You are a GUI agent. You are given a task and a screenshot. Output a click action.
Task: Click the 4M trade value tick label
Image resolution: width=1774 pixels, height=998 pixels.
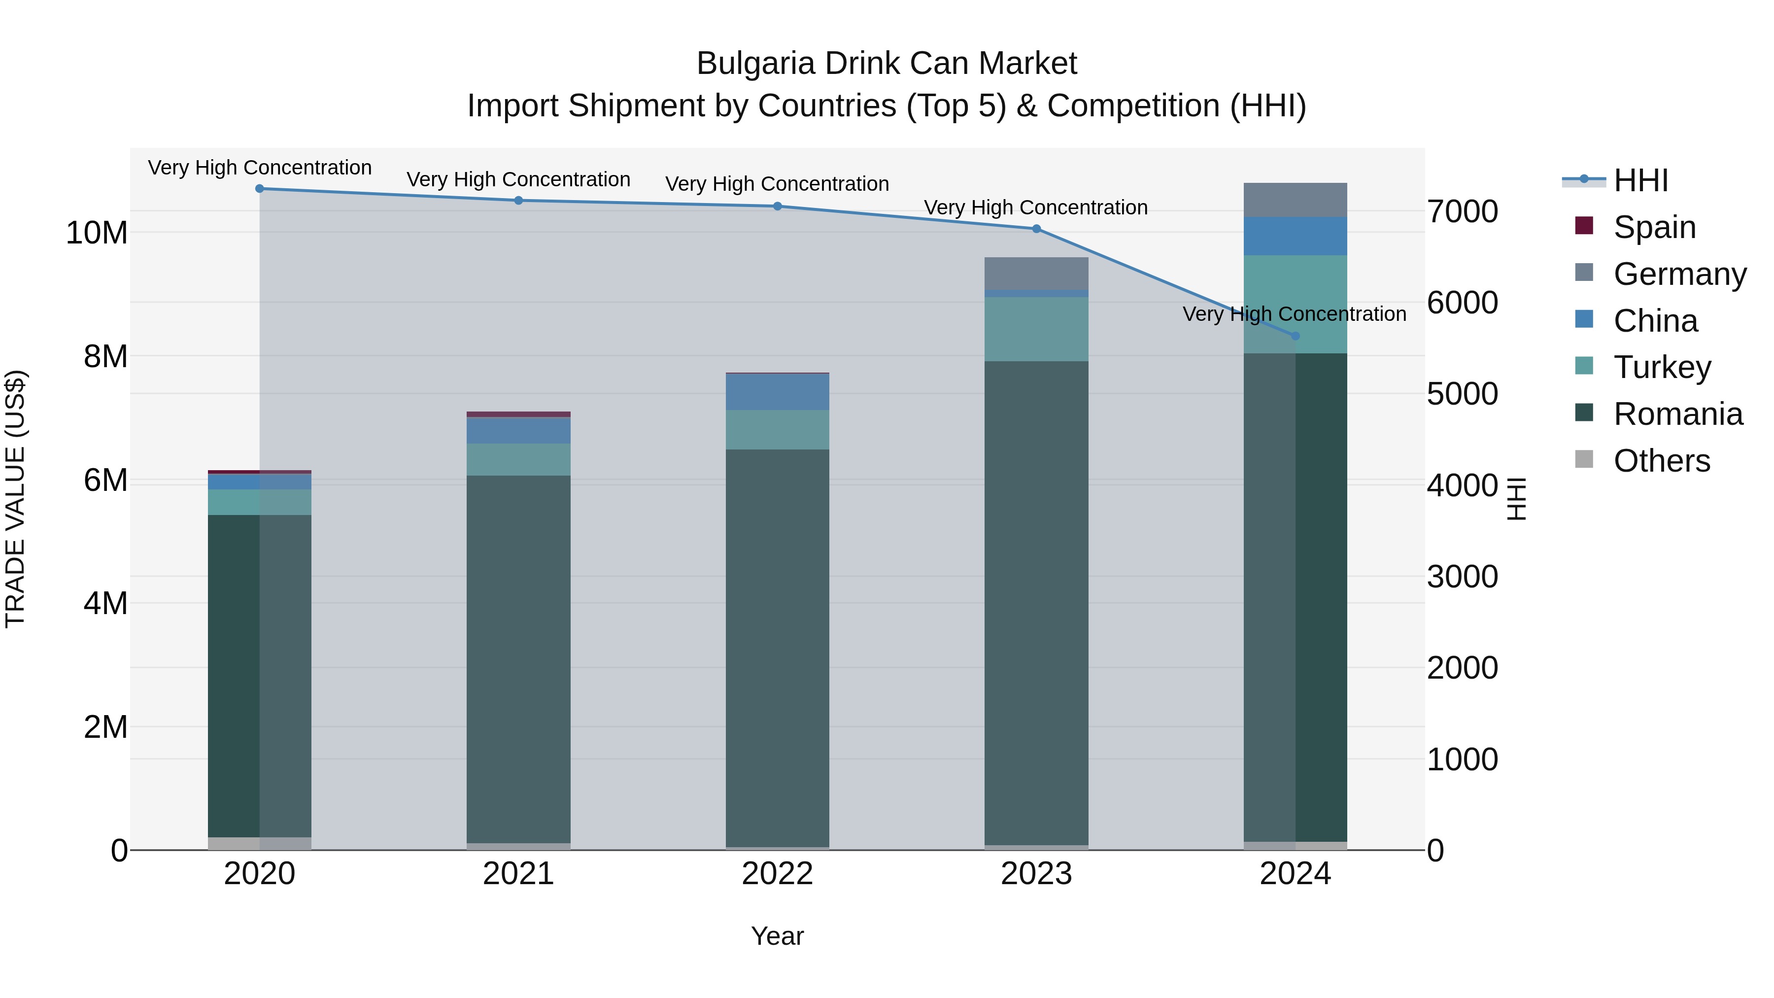[x=105, y=603]
